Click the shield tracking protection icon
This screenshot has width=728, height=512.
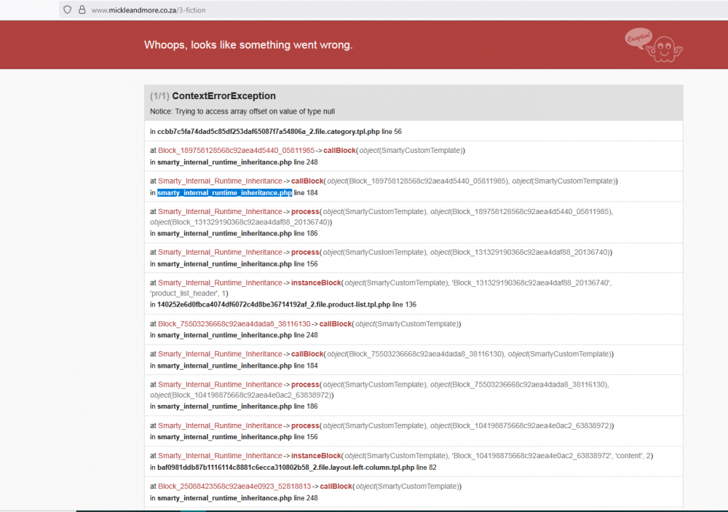67,9
